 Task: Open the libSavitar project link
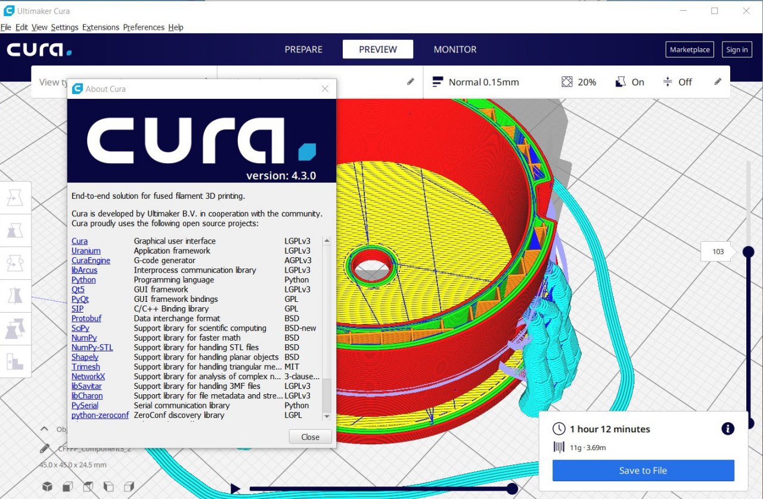point(86,386)
